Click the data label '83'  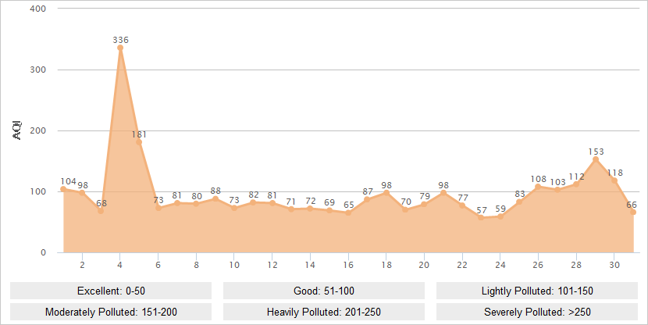520,194
